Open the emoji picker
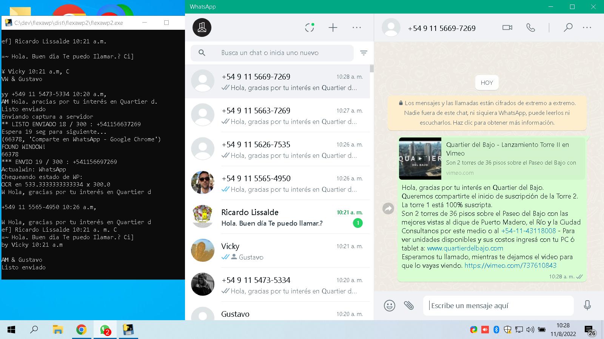 pyautogui.click(x=390, y=305)
